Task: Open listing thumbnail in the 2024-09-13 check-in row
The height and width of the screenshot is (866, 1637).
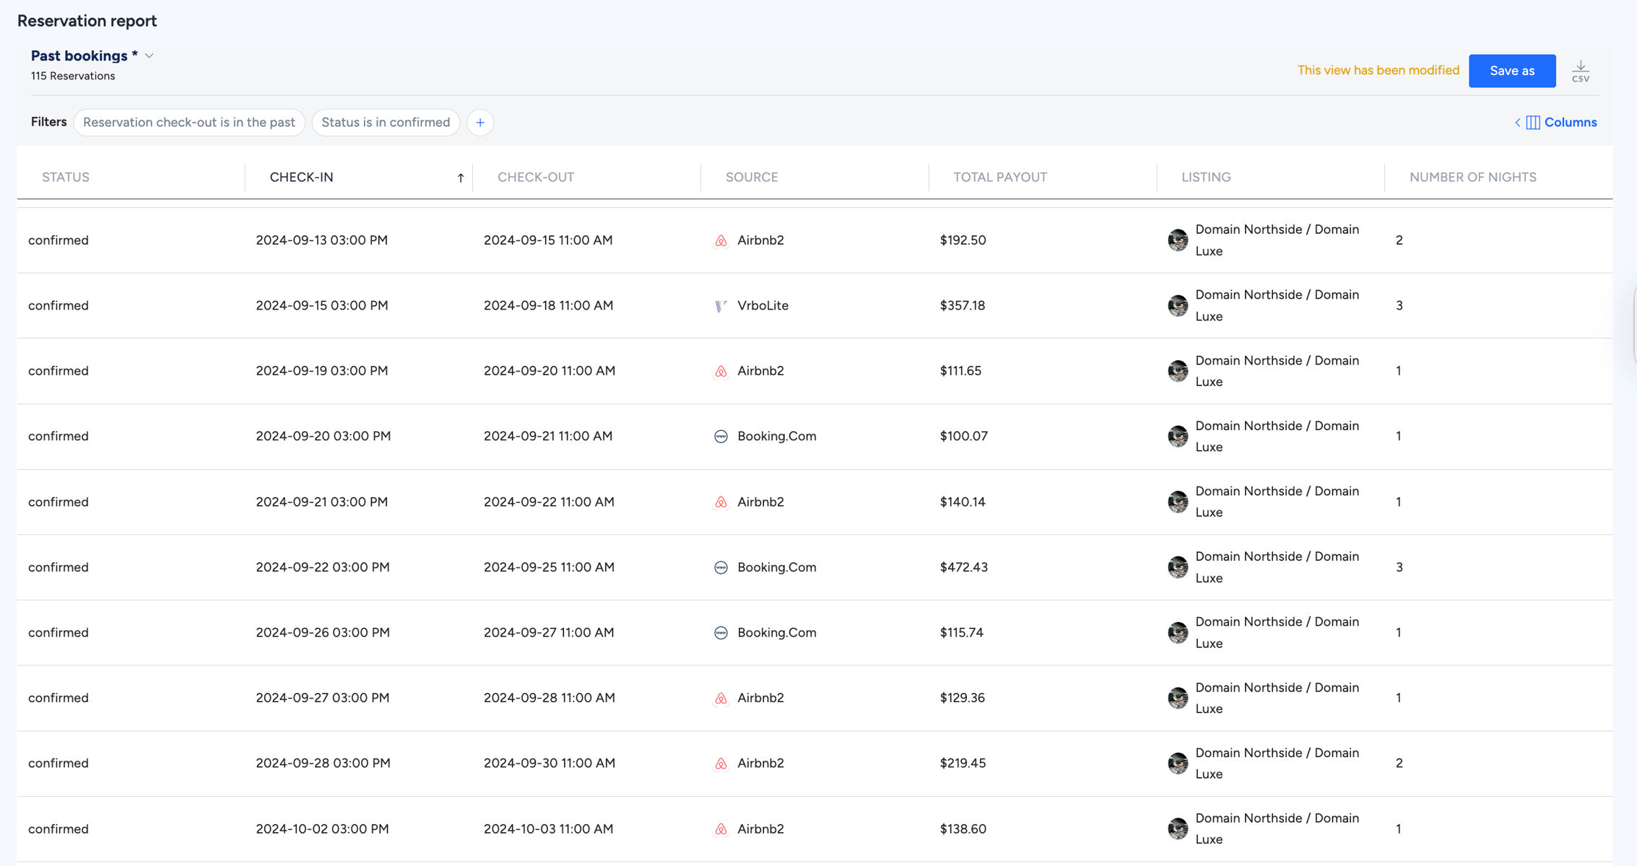Action: click(1178, 240)
